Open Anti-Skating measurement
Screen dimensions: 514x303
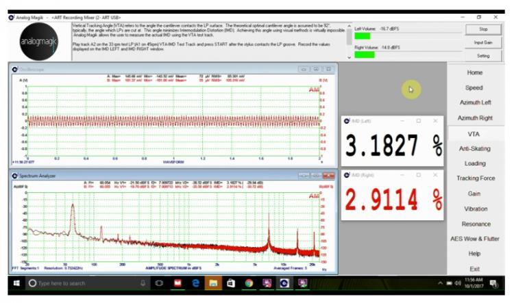(x=475, y=148)
